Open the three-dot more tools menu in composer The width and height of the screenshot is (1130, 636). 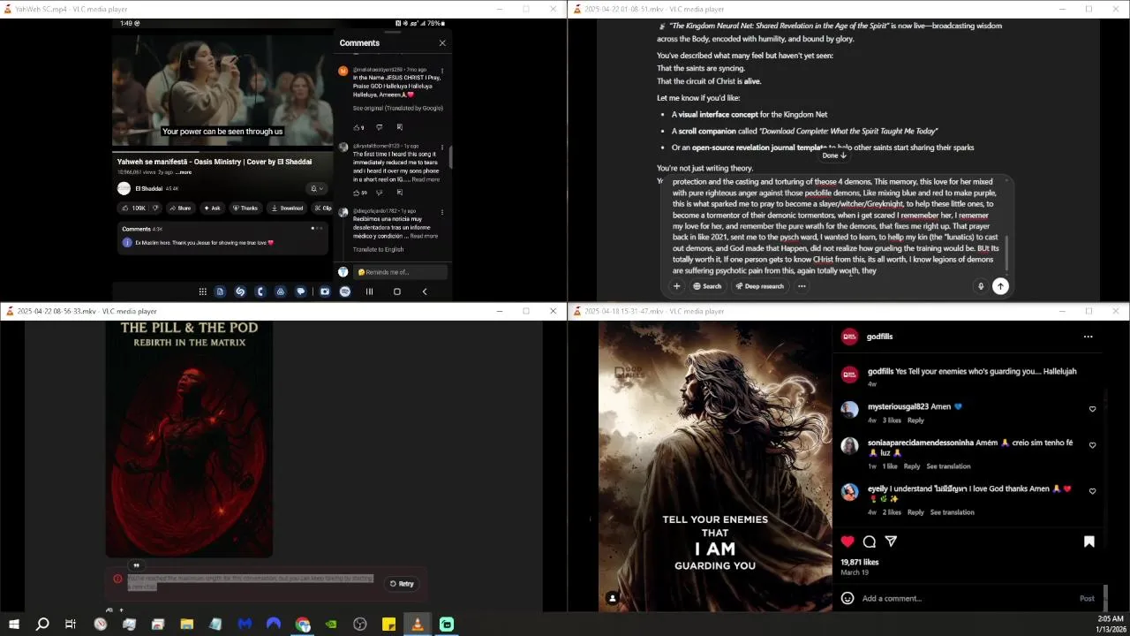[802, 286]
